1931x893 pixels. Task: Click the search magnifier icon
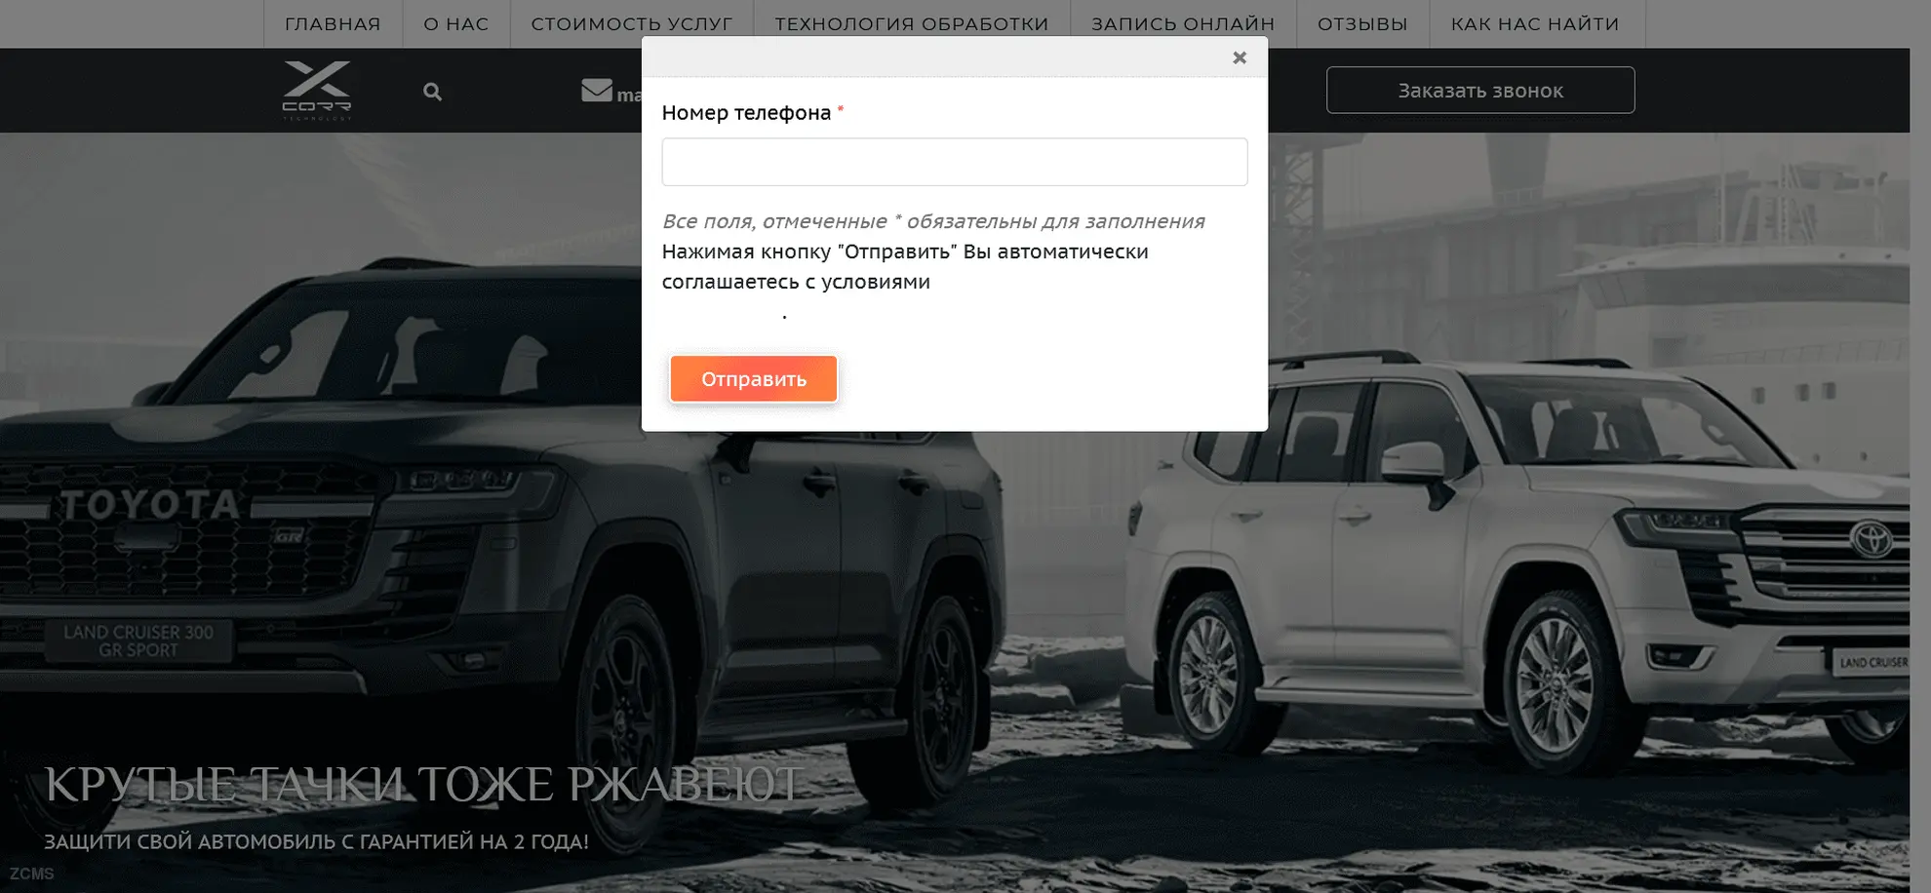click(432, 92)
